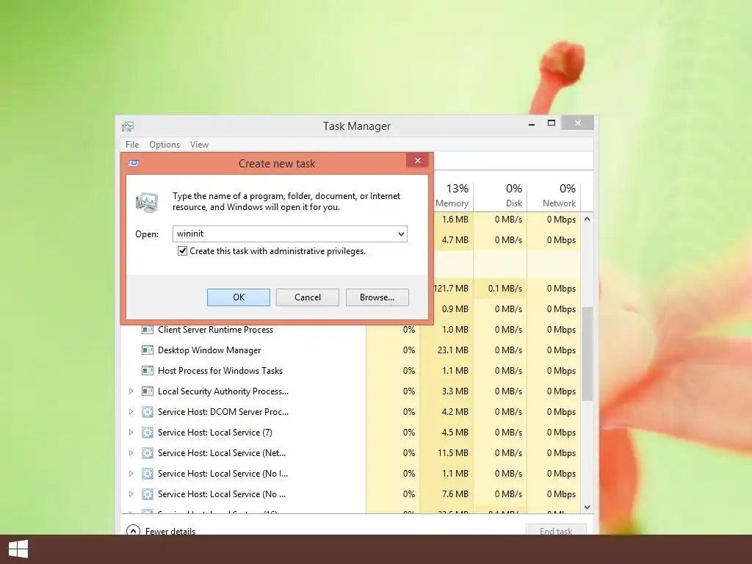Open the File menu in Task Manager
Screen dimensions: 752x564
(x=132, y=145)
